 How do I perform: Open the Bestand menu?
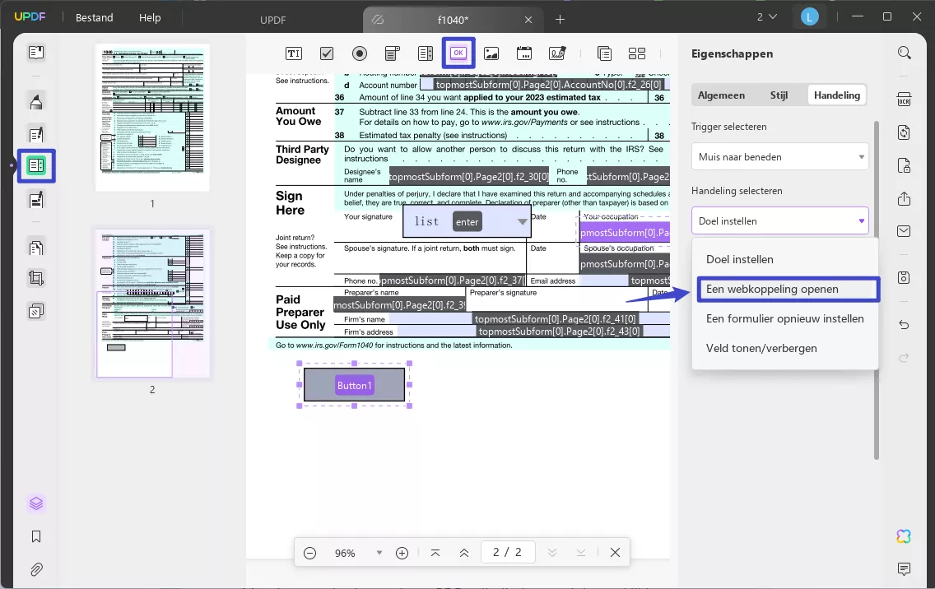pyautogui.click(x=94, y=17)
